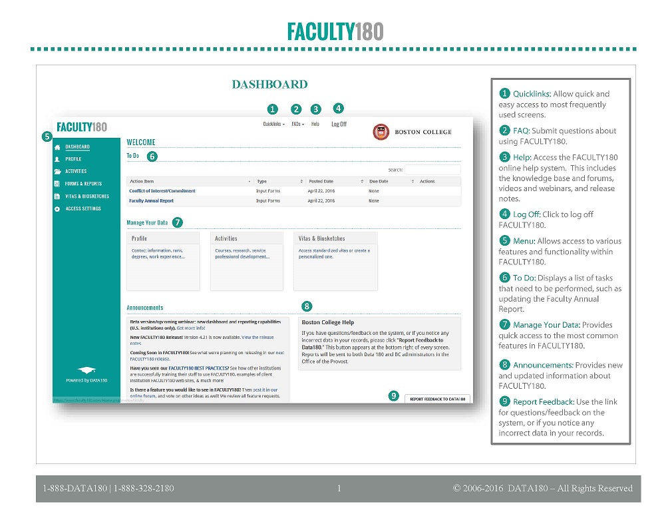Image resolution: width=670 pixels, height=518 pixels.
Task: Open Dashboard via the home icon
Action: click(x=57, y=146)
